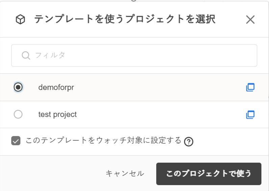Click the magnifier icon in filter box
This screenshot has width=269, height=191.
pos(26,55)
